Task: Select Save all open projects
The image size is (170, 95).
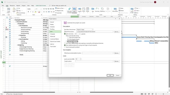Action: coord(68,39)
